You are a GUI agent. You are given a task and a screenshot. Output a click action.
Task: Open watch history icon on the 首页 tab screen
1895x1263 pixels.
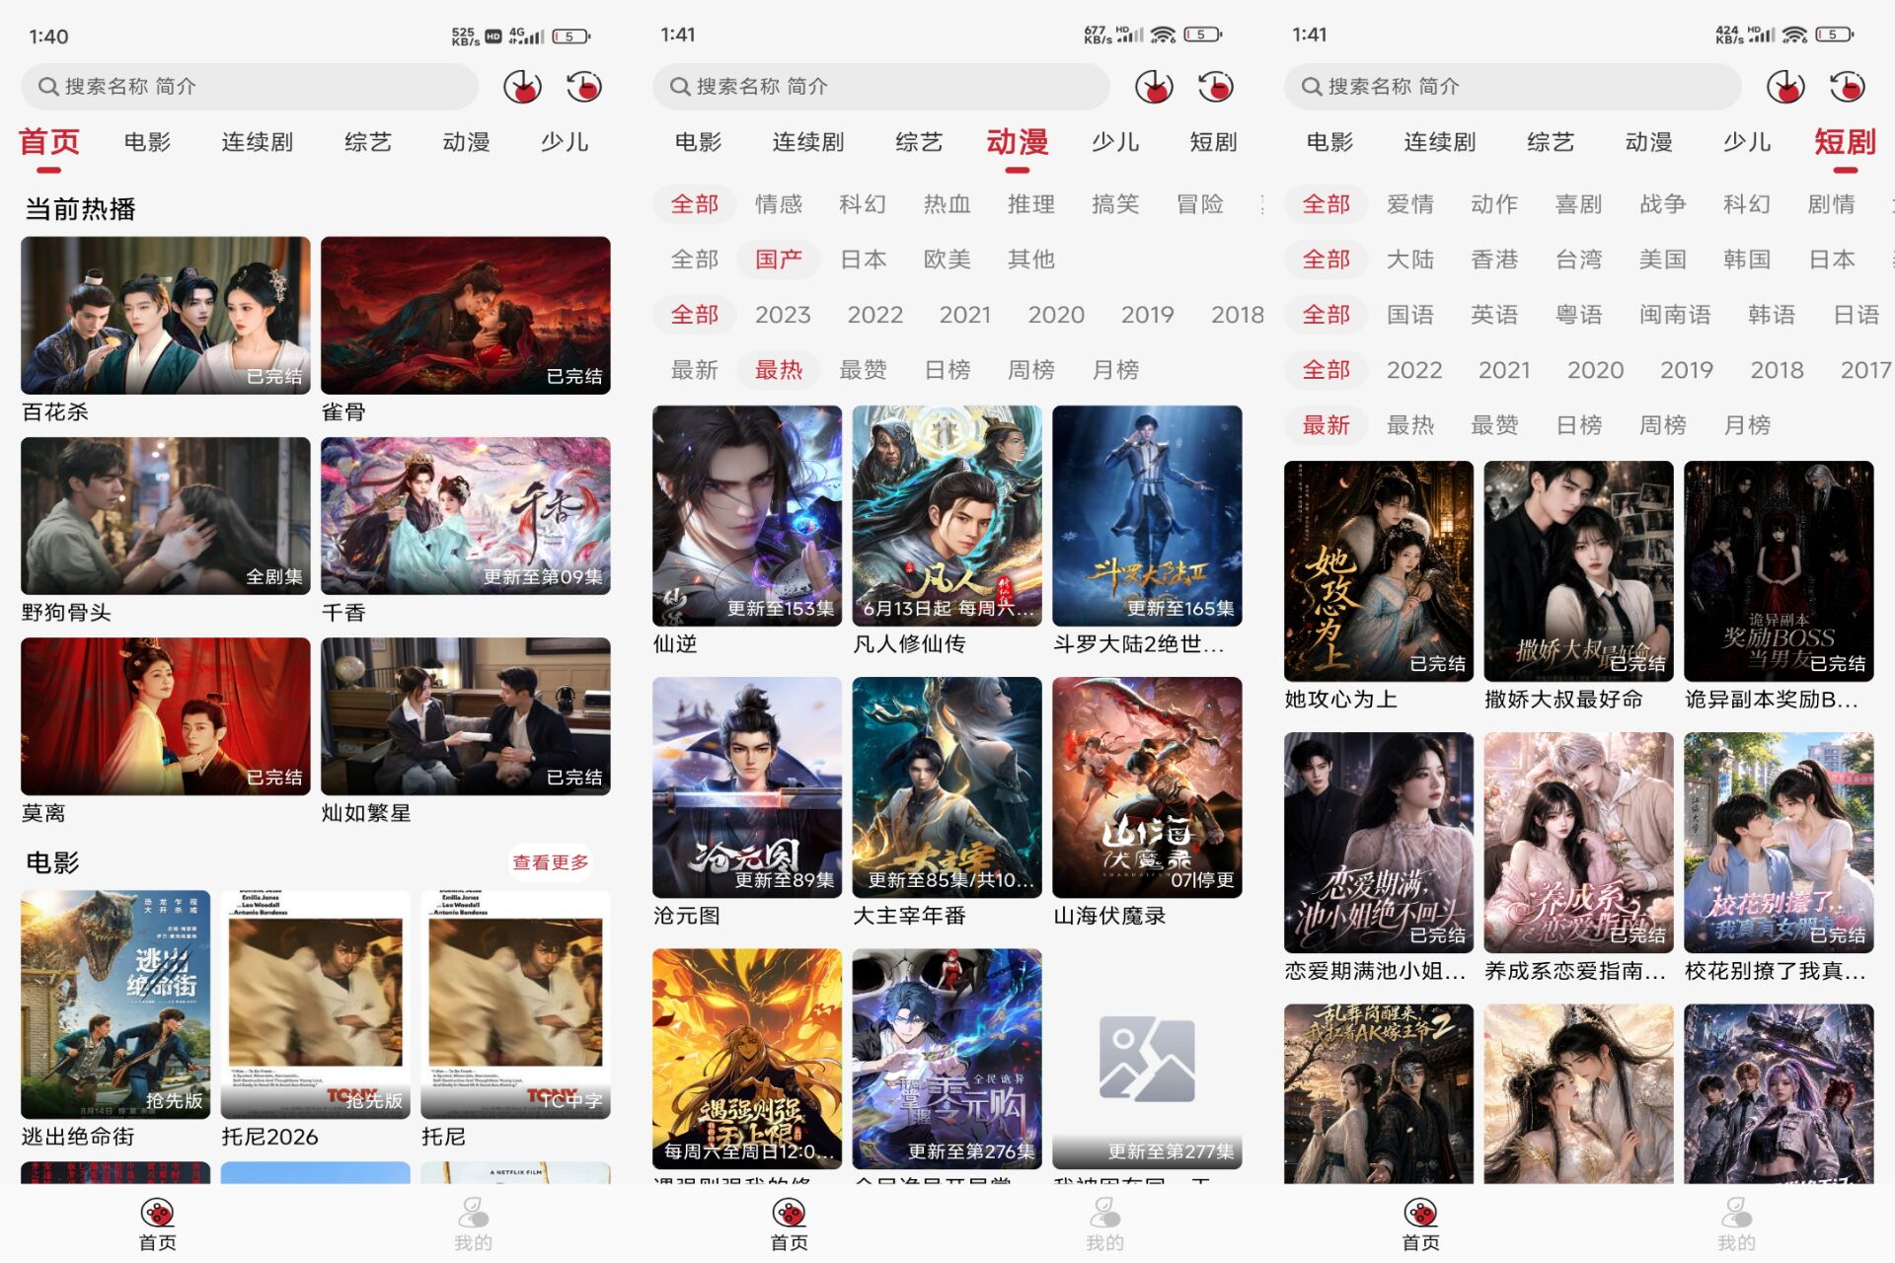[x=584, y=87]
